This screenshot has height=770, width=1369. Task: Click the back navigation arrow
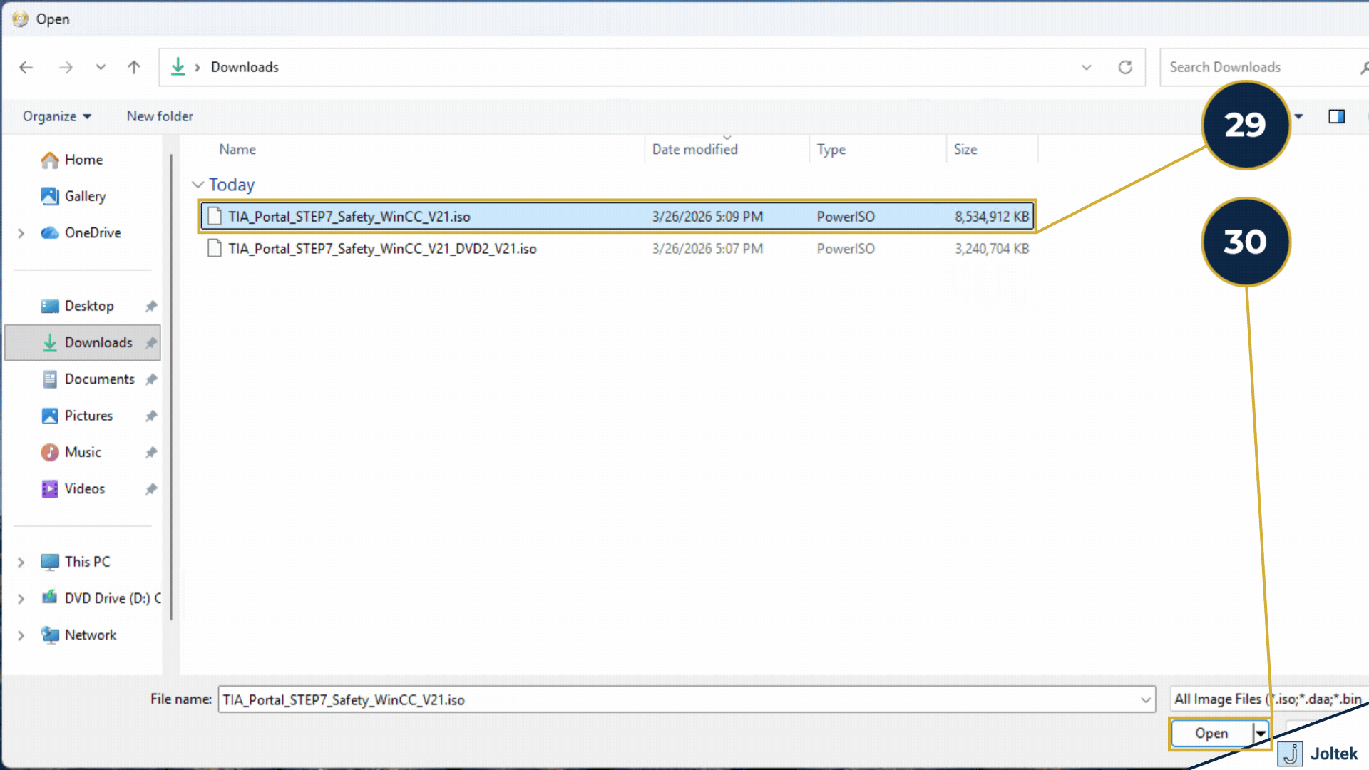26,67
